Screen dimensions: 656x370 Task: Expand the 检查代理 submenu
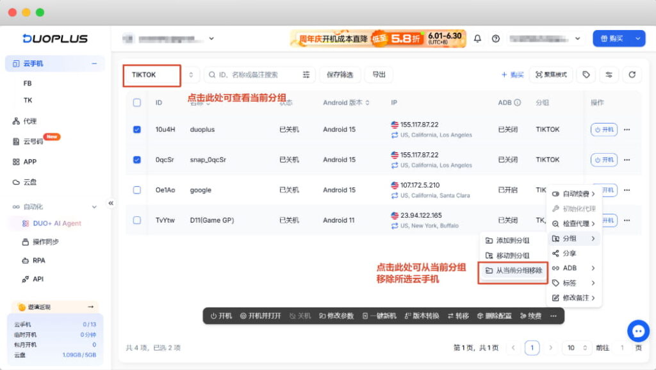tap(574, 223)
